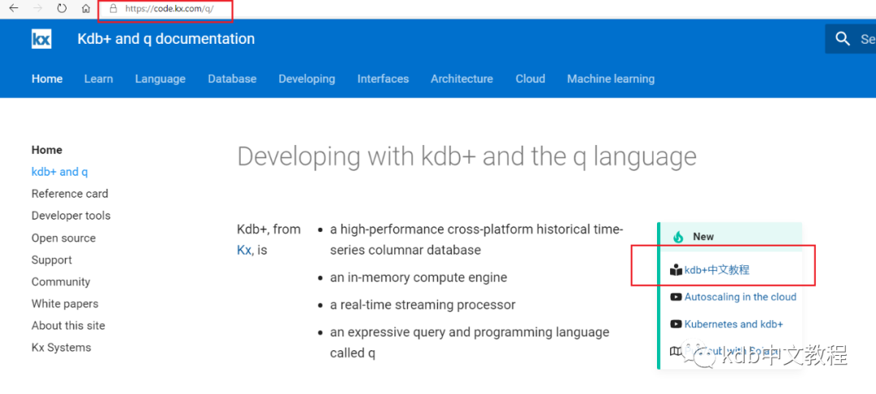Viewport: 876px width, 394px height.
Task: Reload the page with refresh icon
Action: [62, 9]
